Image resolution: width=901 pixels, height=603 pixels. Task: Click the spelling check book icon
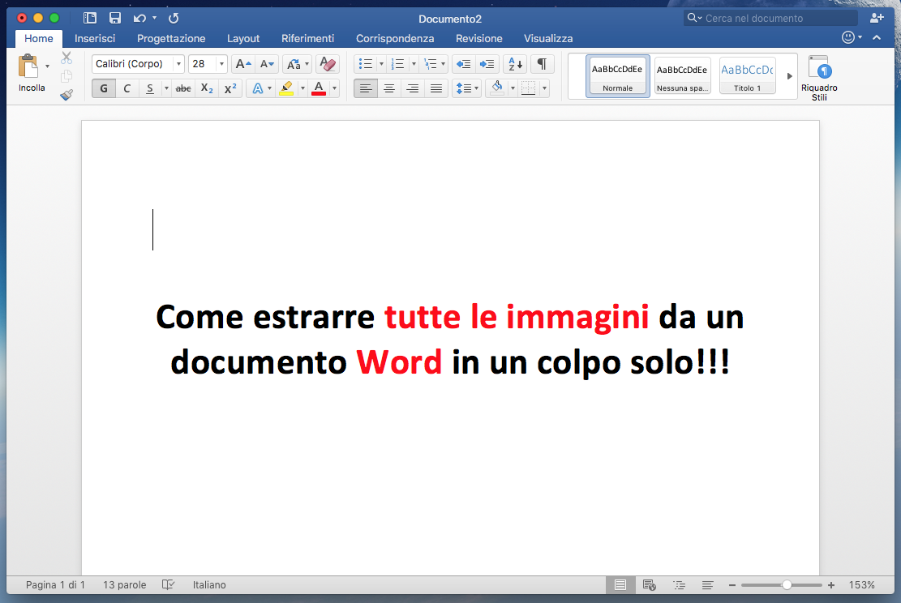coord(168,584)
